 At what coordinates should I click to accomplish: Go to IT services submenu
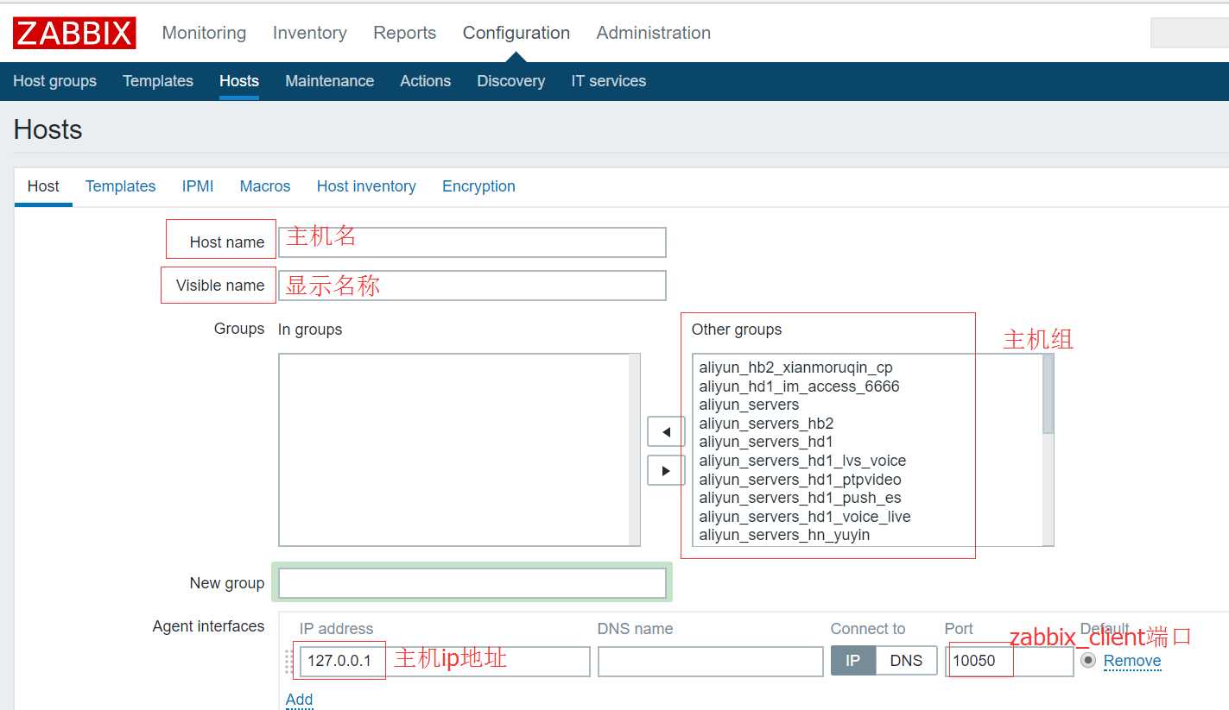(x=608, y=81)
